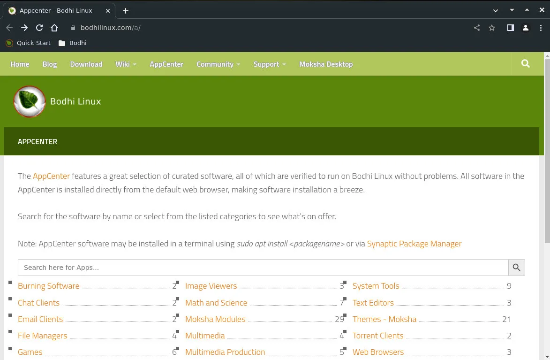550x360 pixels.
Task: Open the Moksha Modules category
Action: [x=215, y=319]
